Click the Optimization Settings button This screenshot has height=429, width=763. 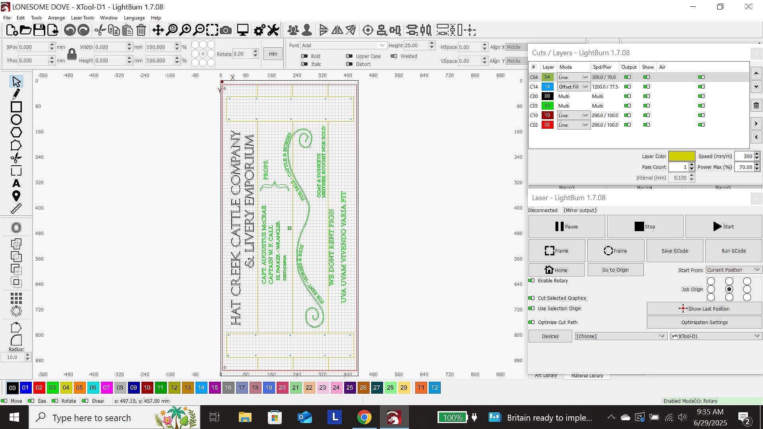click(x=705, y=323)
